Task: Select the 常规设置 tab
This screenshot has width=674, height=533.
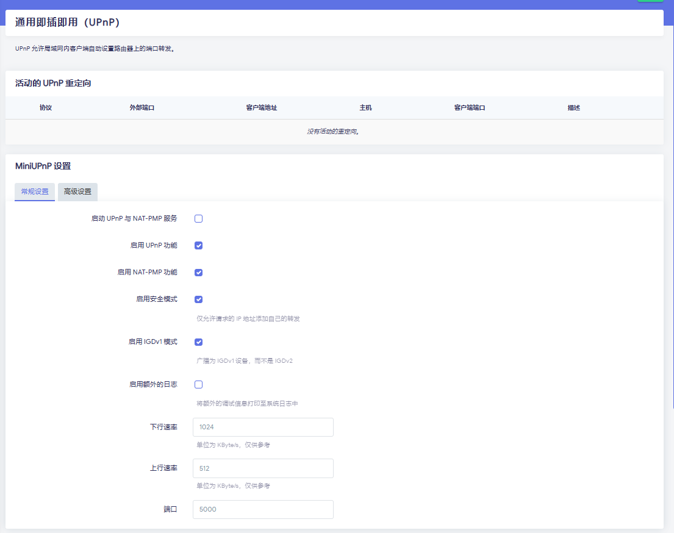Action: point(34,191)
